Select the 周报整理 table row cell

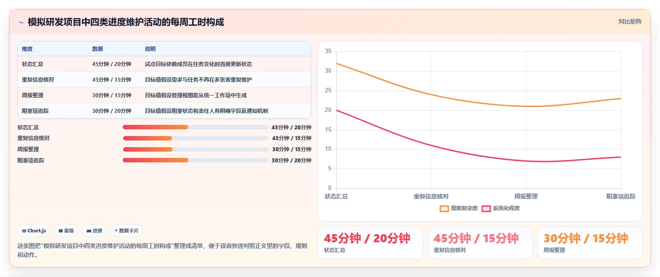coord(33,95)
